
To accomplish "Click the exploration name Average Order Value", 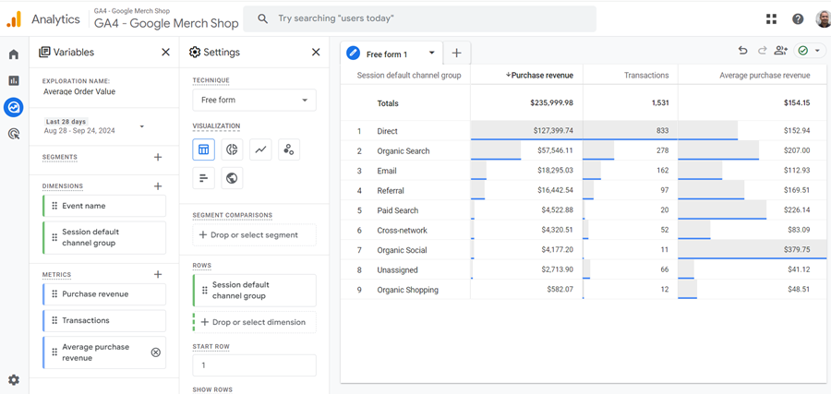I will [x=79, y=91].
